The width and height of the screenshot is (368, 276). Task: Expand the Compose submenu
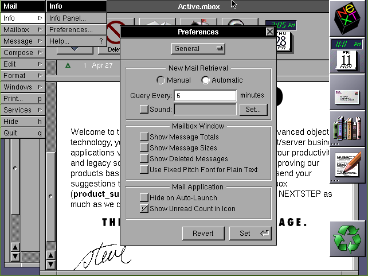23,53
